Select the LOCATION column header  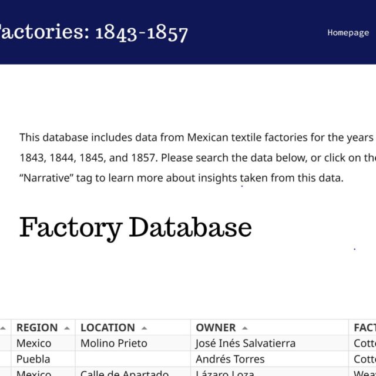[x=108, y=328]
